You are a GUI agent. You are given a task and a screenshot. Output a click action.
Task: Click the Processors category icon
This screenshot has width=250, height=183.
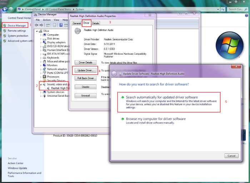[x=45, y=77]
